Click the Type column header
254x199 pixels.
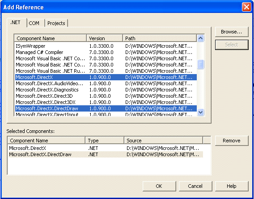[x=105, y=140]
